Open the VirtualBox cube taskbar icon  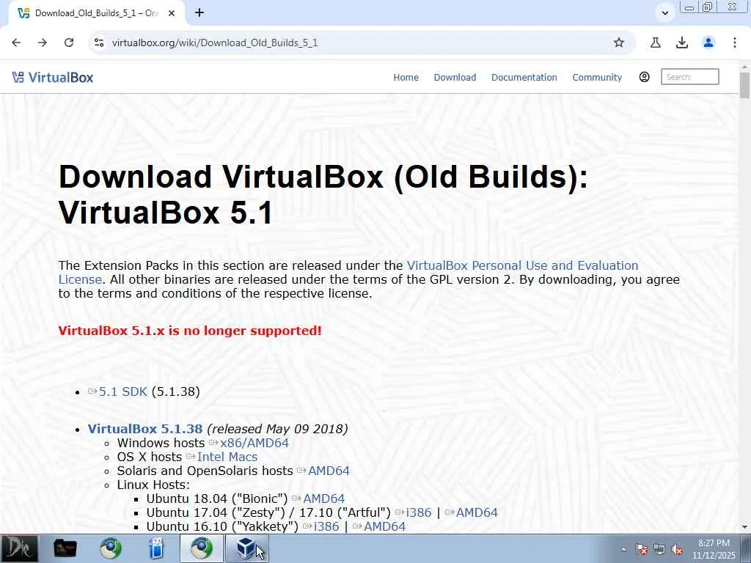coord(246,548)
